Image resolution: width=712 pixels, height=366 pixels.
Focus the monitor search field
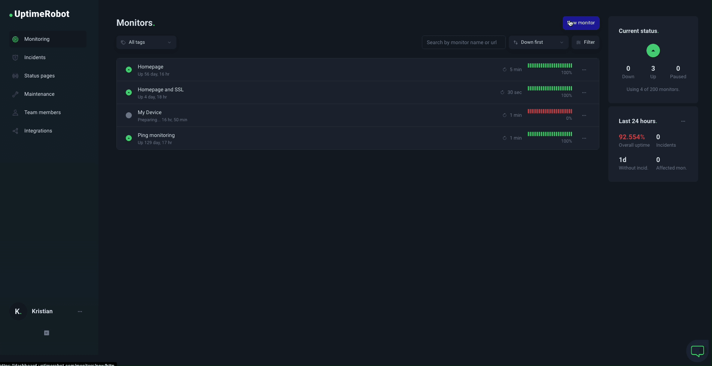[x=463, y=42]
